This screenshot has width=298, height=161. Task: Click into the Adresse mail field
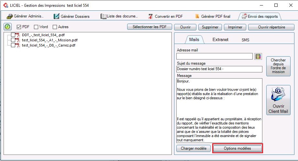pyautogui.click(x=214, y=56)
